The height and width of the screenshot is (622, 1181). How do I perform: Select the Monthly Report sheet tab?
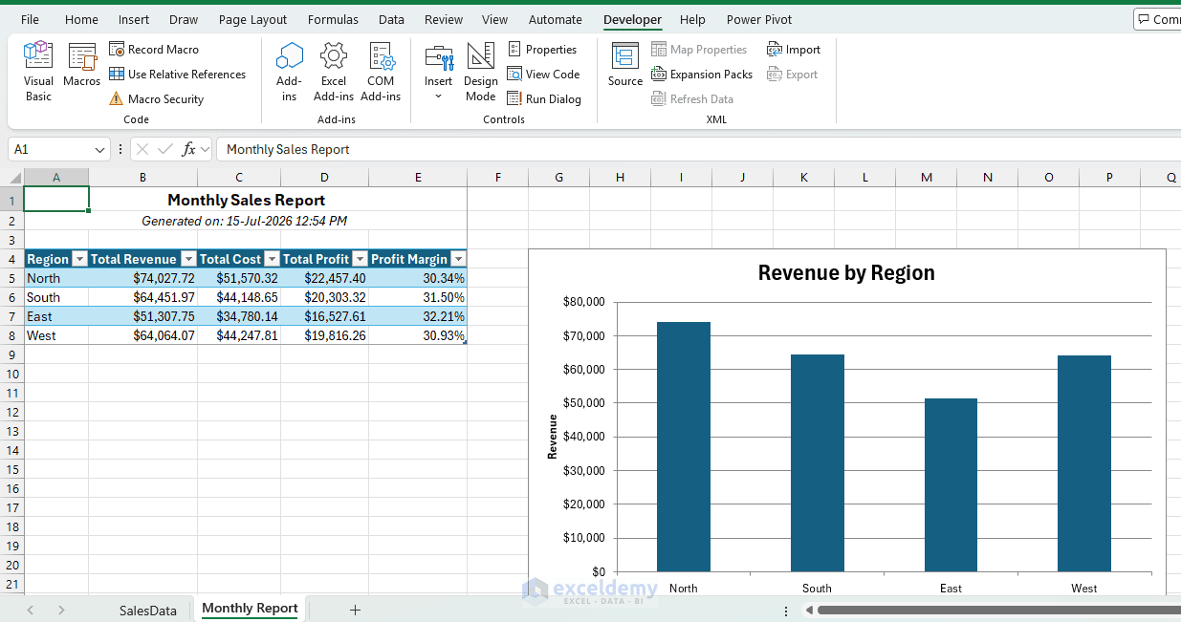(250, 609)
